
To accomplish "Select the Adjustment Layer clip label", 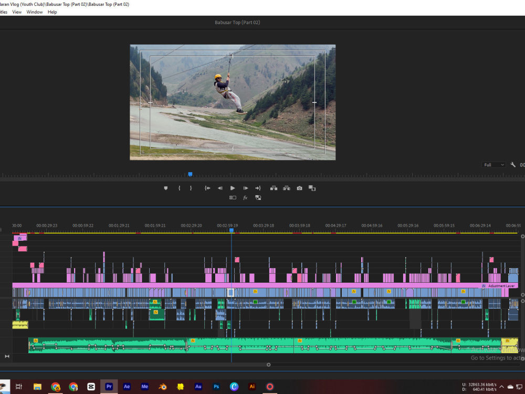I will [501, 286].
